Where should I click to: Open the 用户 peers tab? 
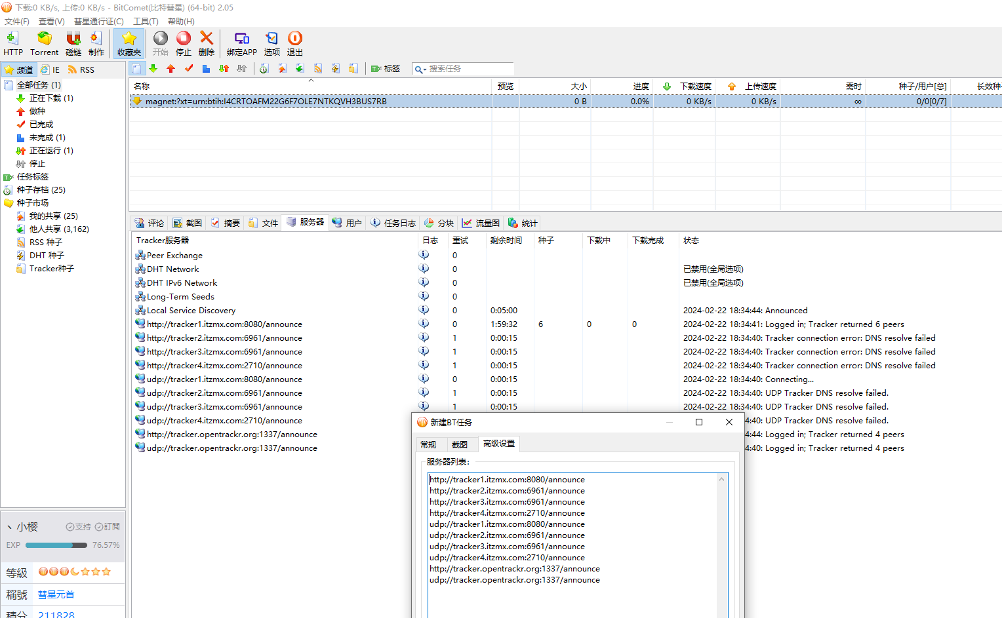click(x=347, y=223)
